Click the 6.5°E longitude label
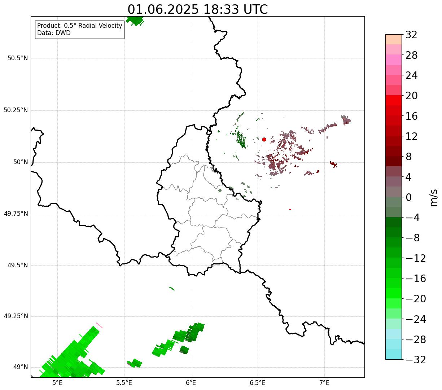 tap(258, 383)
